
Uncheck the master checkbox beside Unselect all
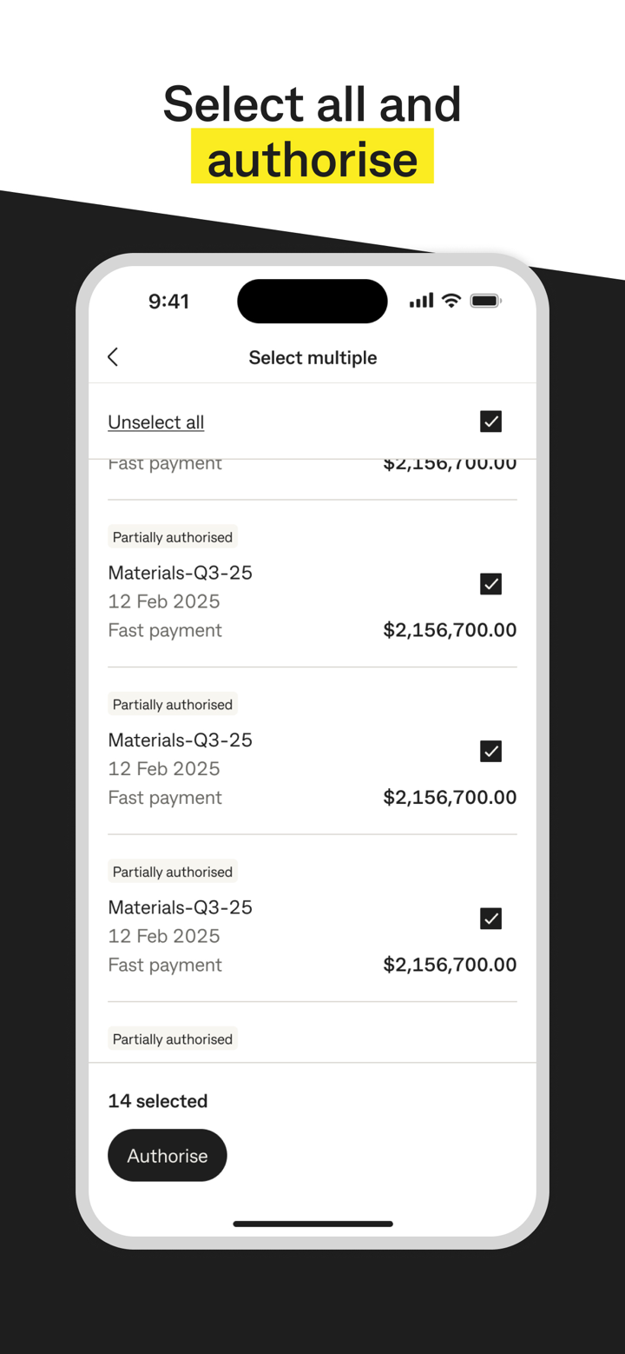490,421
